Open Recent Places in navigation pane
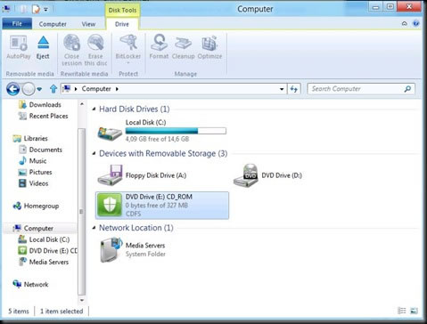The image size is (427, 324). point(43,116)
